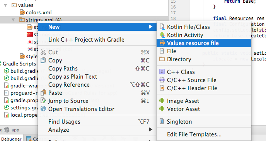Click the C/C++ Header File icon

pos(162,88)
